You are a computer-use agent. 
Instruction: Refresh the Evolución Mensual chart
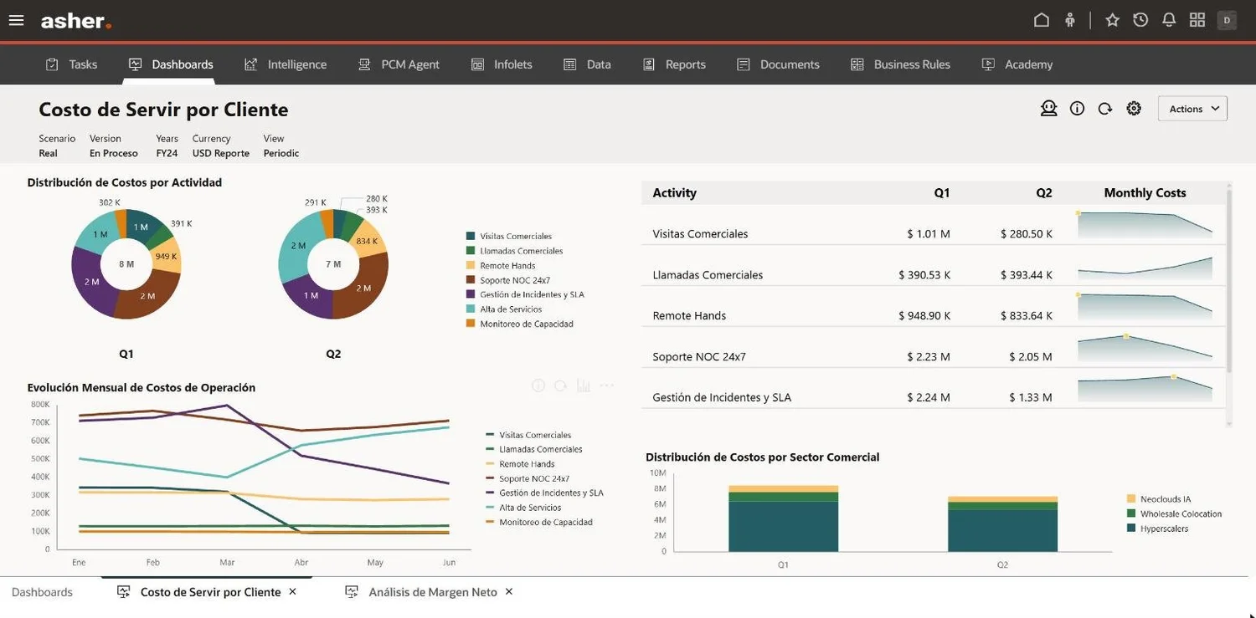[x=561, y=386]
